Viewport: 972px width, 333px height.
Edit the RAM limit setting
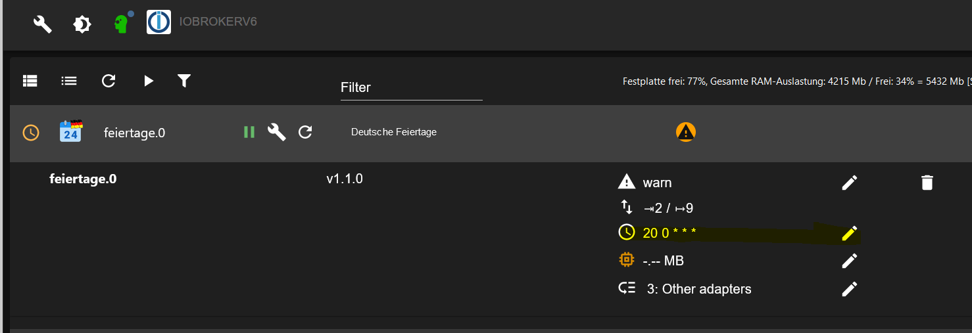point(850,261)
